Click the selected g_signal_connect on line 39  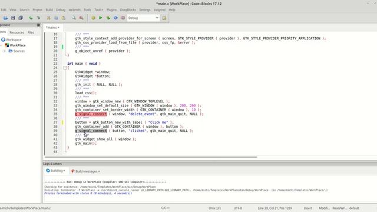(x=91, y=131)
